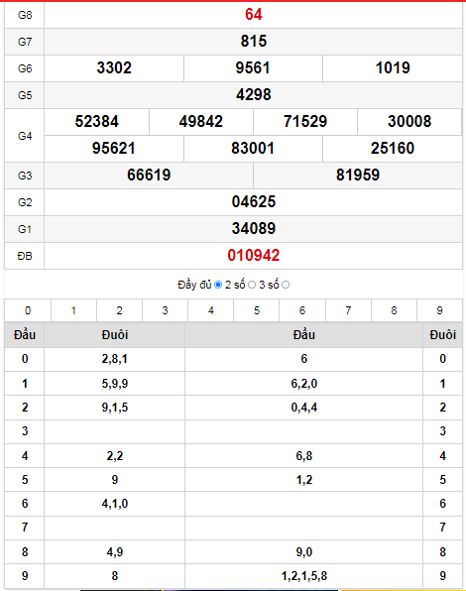Select the 'Đầy đủ' radio button
This screenshot has width=466, height=591.
click(218, 285)
